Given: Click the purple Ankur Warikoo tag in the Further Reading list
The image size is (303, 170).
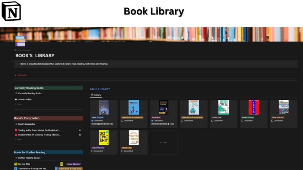Looking at the screenshot, I should (74, 164).
